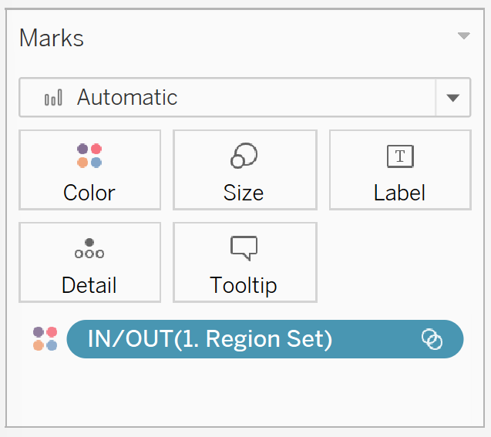Click the Color button label
The width and height of the screenshot is (491, 437).
click(89, 193)
